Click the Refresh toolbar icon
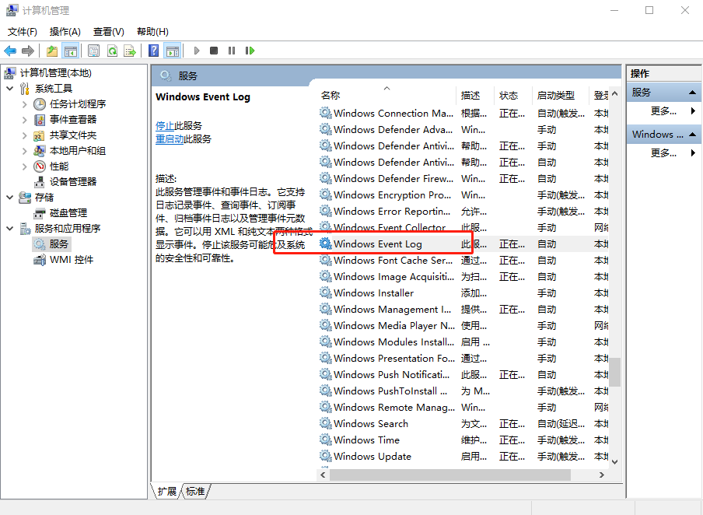The image size is (703, 515). click(x=112, y=51)
